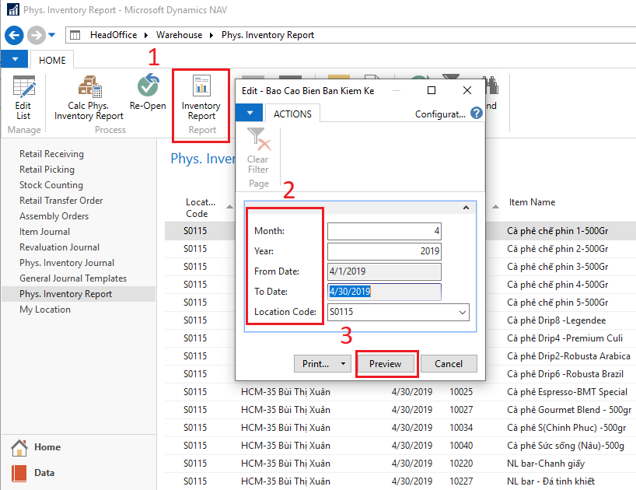Click the Year input field

(x=384, y=251)
